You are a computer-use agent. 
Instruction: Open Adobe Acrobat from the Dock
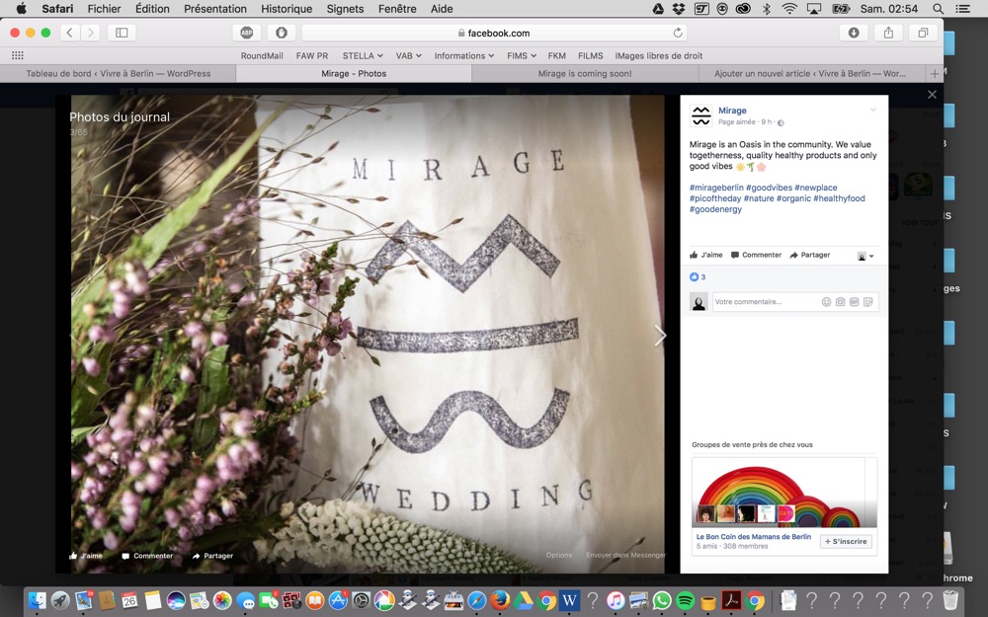731,600
